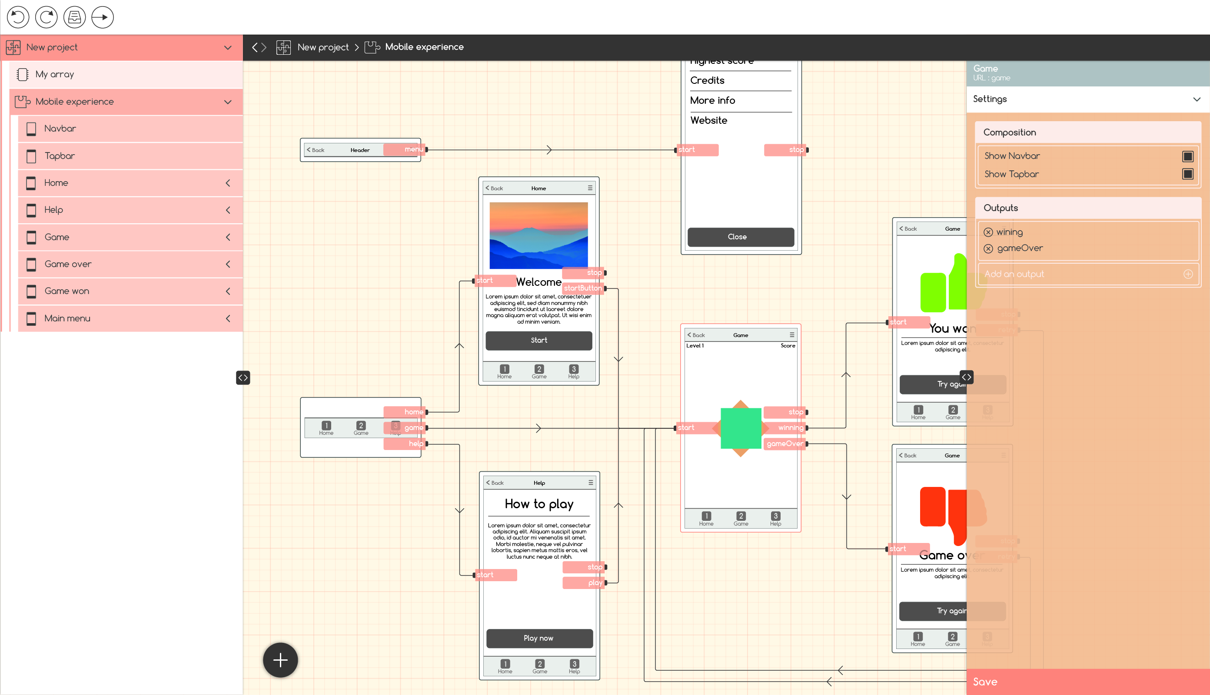Click the arrow export icon in the toolbar
Image resolution: width=1210 pixels, height=695 pixels.
[103, 17]
